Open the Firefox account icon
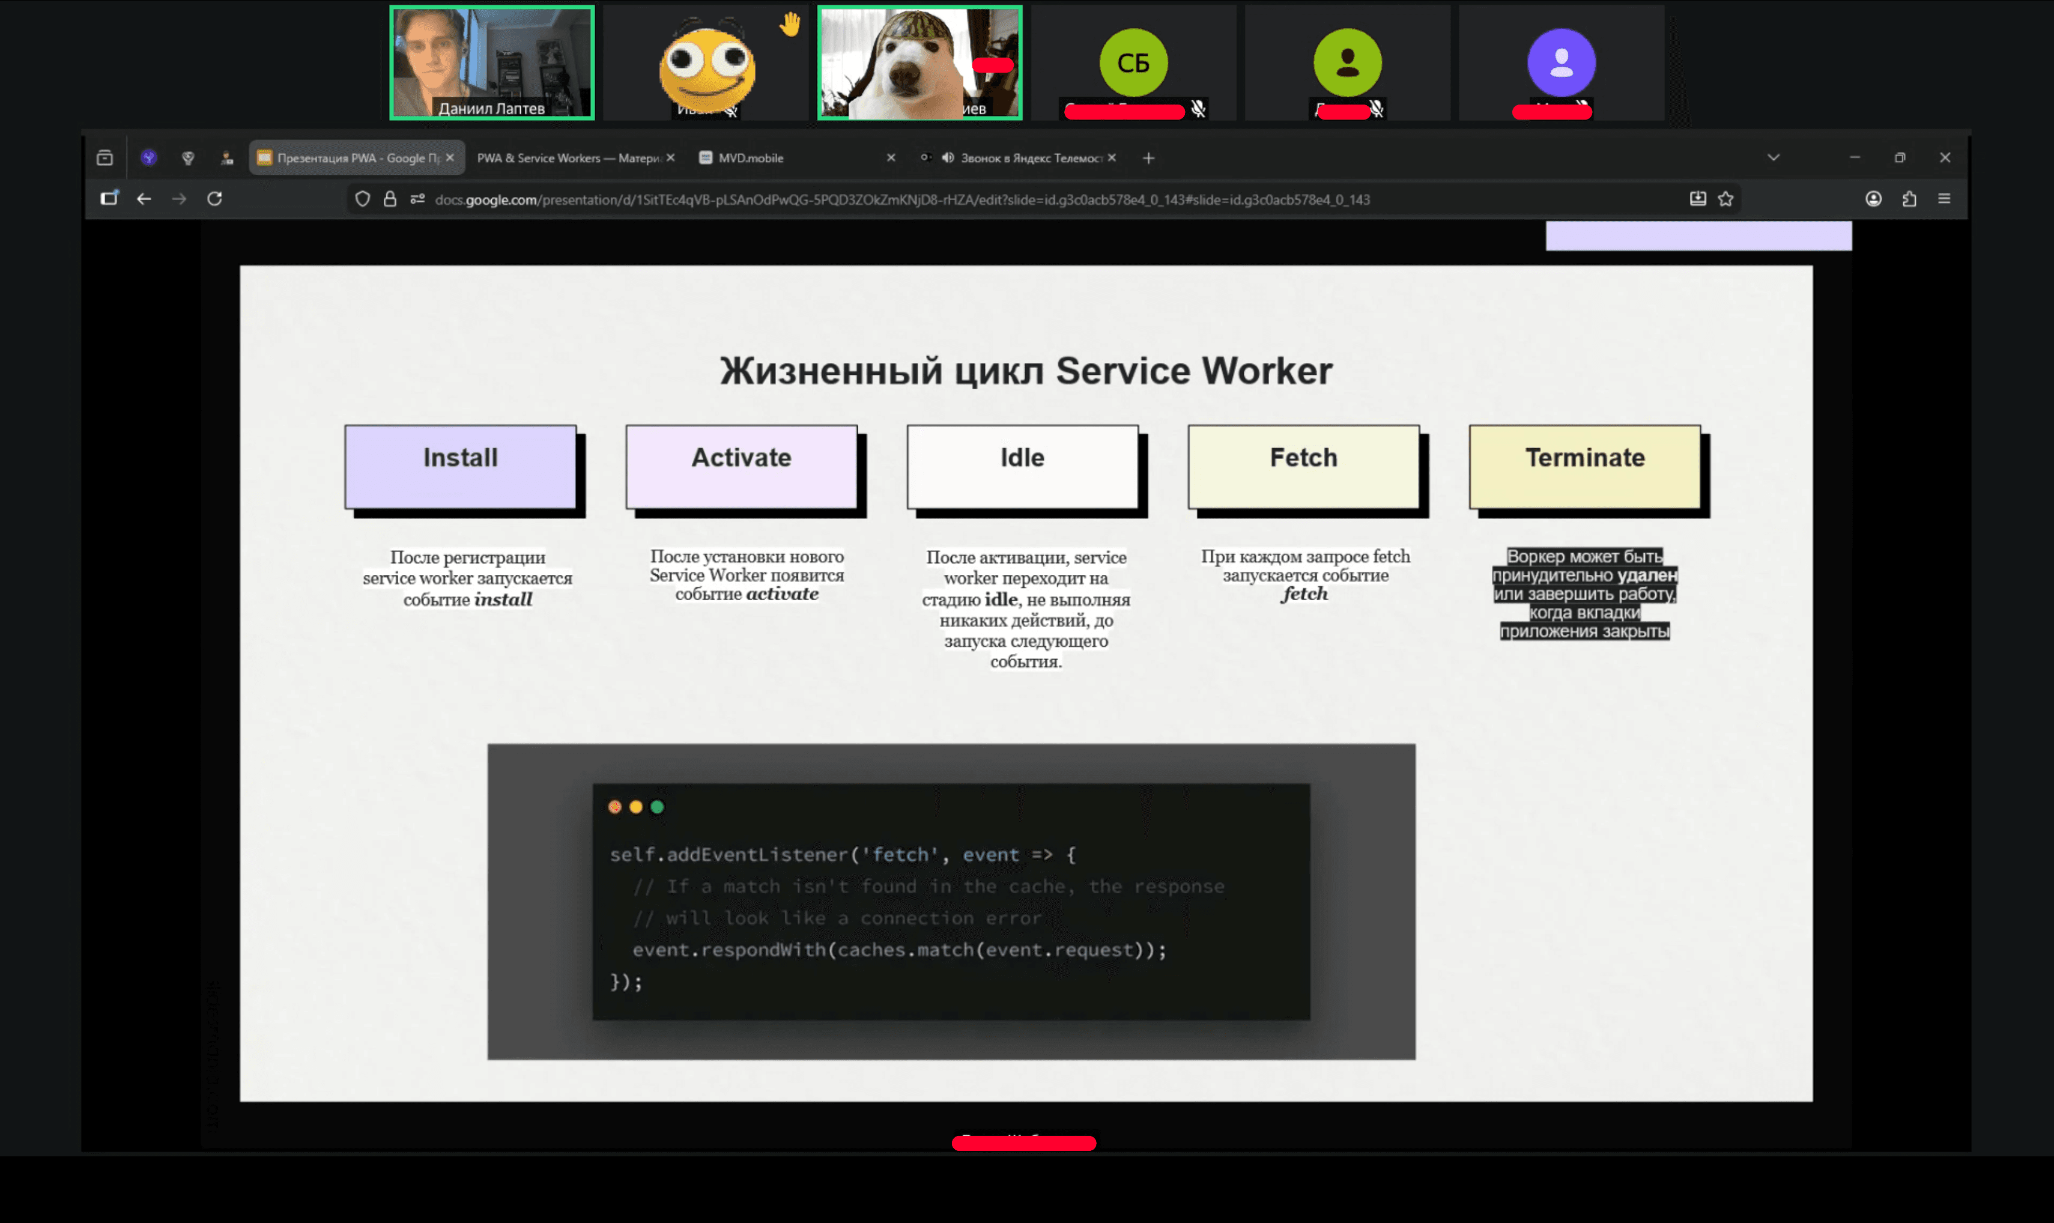2054x1223 pixels. (1874, 199)
